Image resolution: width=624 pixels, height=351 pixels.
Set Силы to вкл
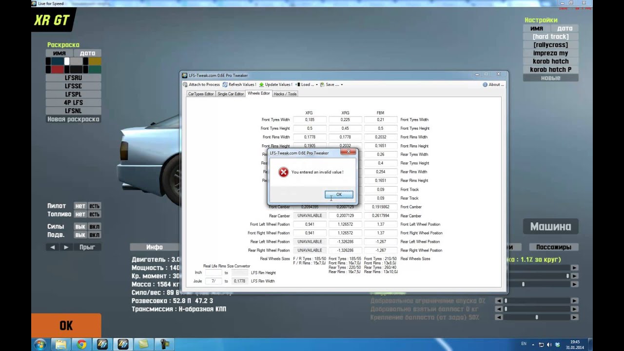pos(94,227)
